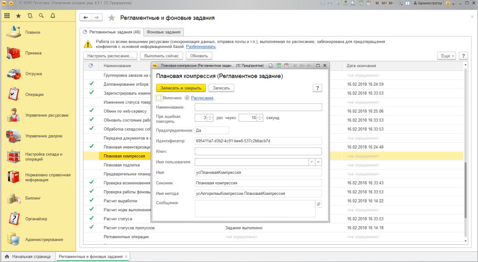Click the Обновить button
Screen dimensions: 478x262
tap(199, 55)
